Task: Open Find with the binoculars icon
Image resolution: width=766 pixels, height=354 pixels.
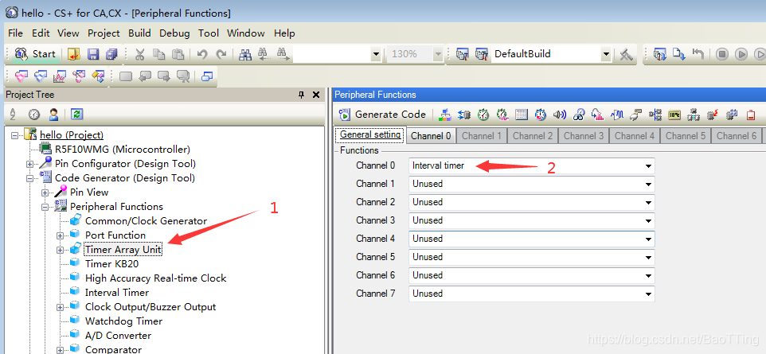Action: 245,54
